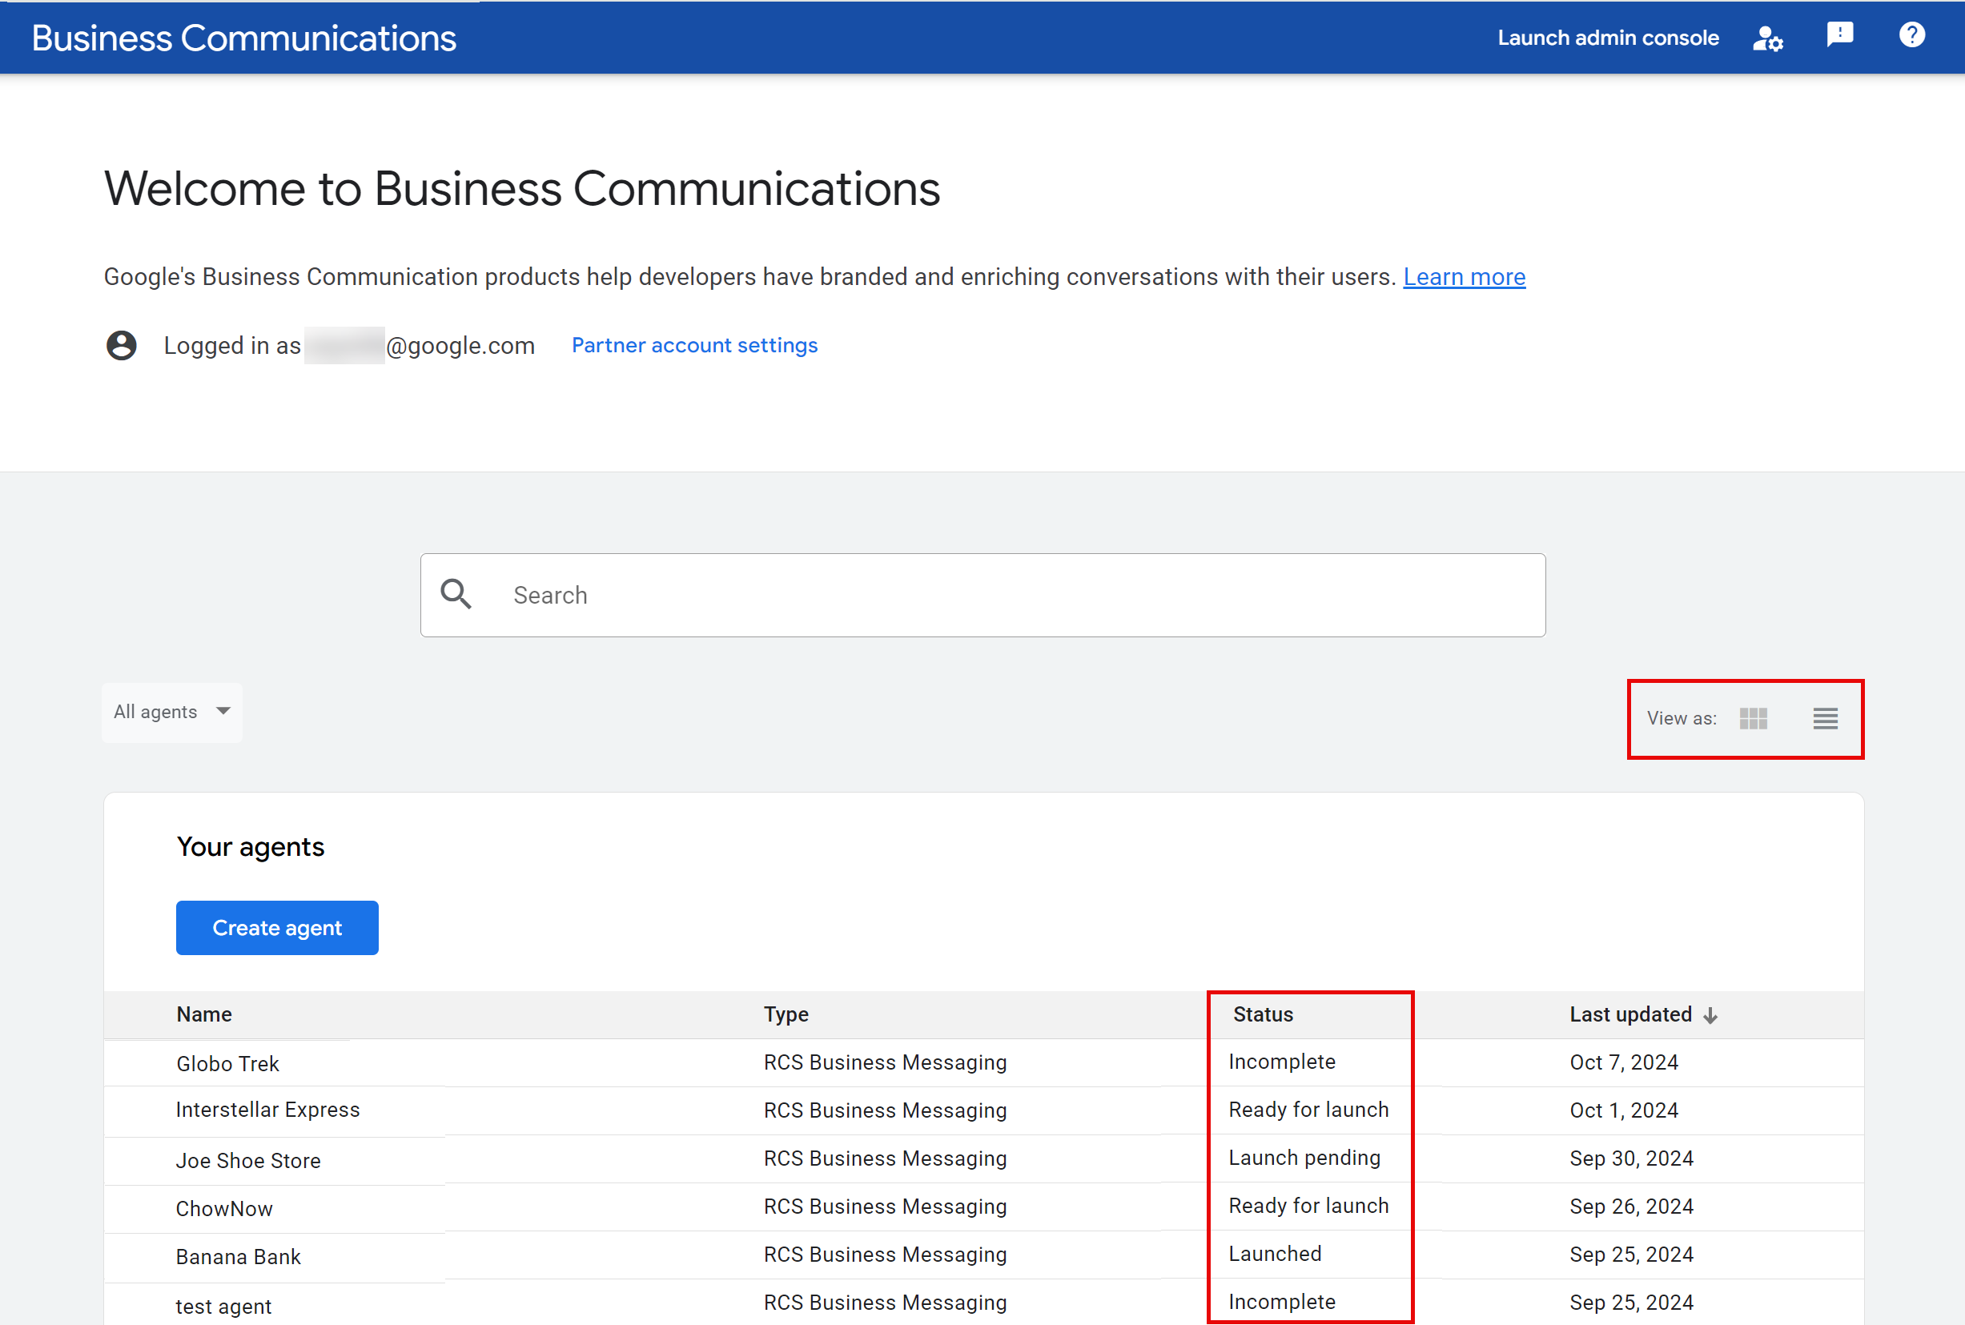Click the search magnifier icon
This screenshot has width=1965, height=1325.
[458, 595]
